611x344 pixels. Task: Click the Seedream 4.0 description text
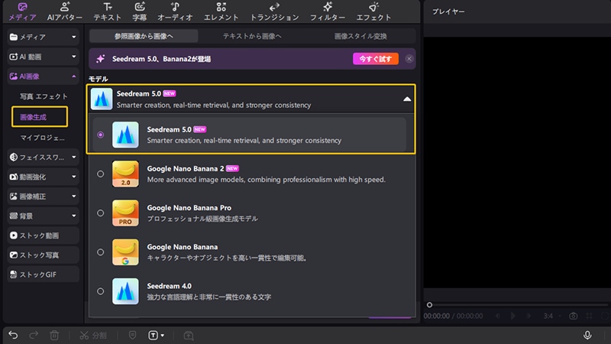pyautogui.click(x=209, y=297)
